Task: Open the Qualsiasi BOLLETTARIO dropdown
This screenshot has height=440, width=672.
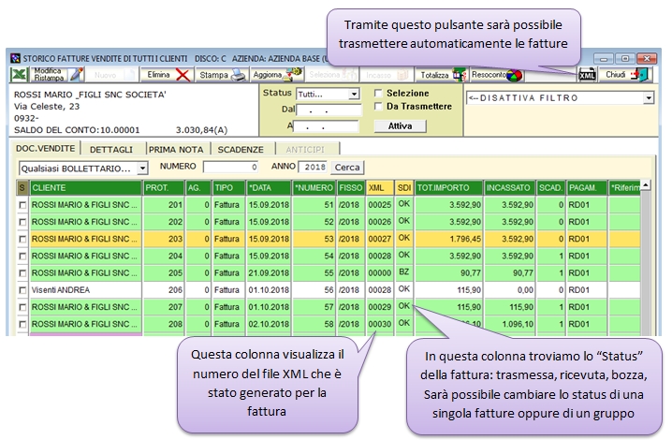Action: [x=142, y=169]
